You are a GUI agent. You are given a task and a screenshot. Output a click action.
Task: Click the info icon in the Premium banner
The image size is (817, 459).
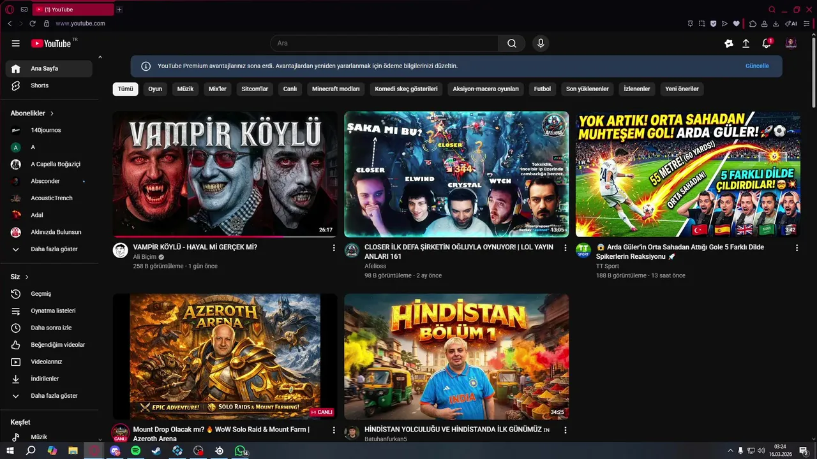coord(146,66)
